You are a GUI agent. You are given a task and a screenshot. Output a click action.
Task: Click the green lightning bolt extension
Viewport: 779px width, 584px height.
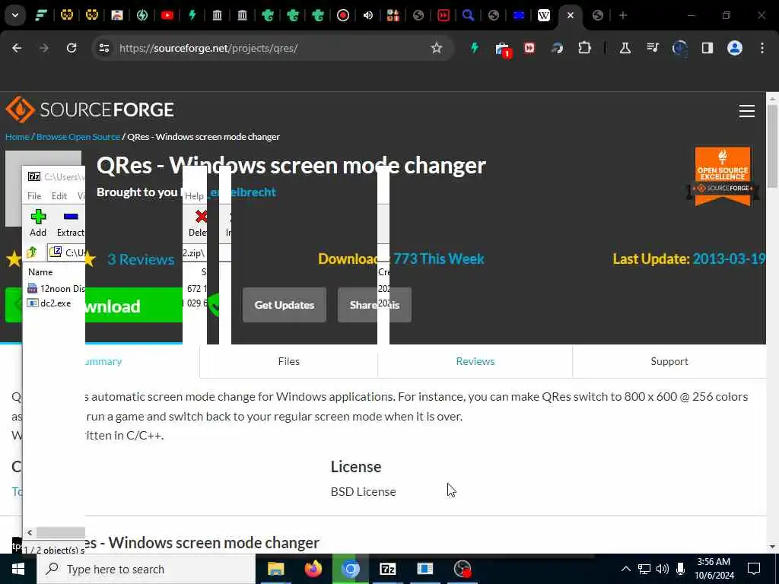pyautogui.click(x=475, y=48)
